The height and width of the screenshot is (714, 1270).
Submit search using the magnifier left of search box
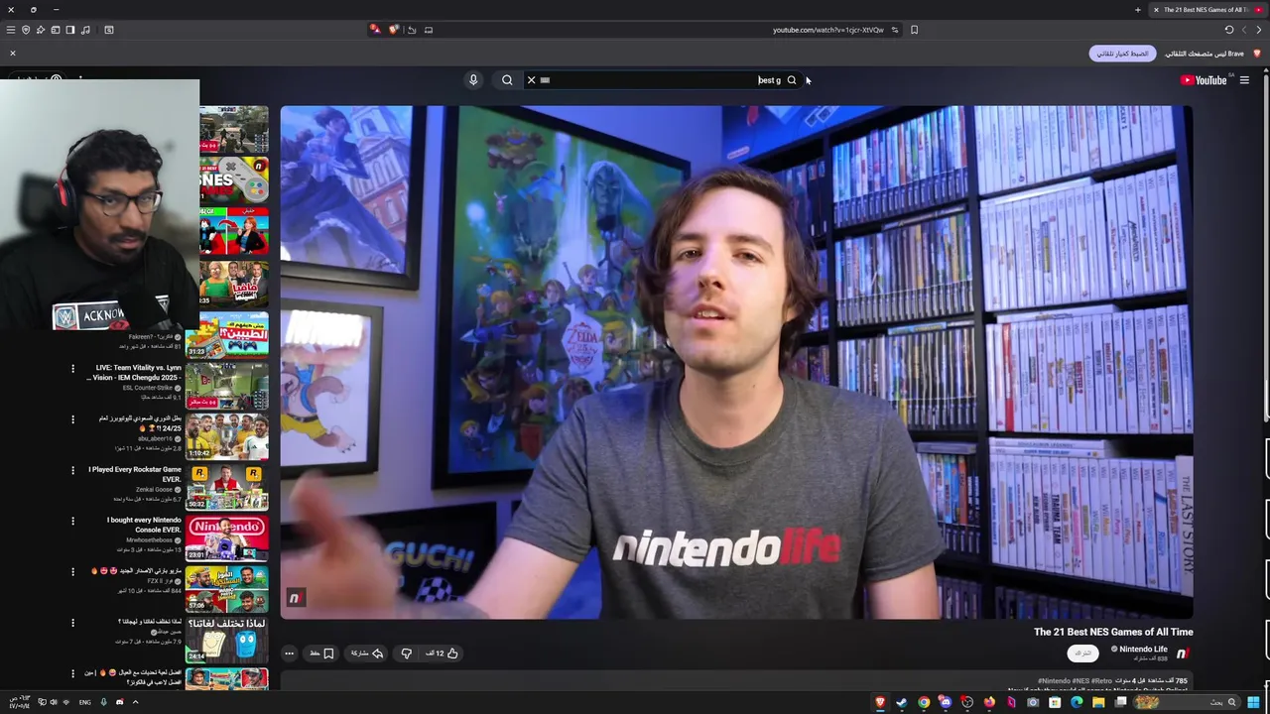(507, 80)
